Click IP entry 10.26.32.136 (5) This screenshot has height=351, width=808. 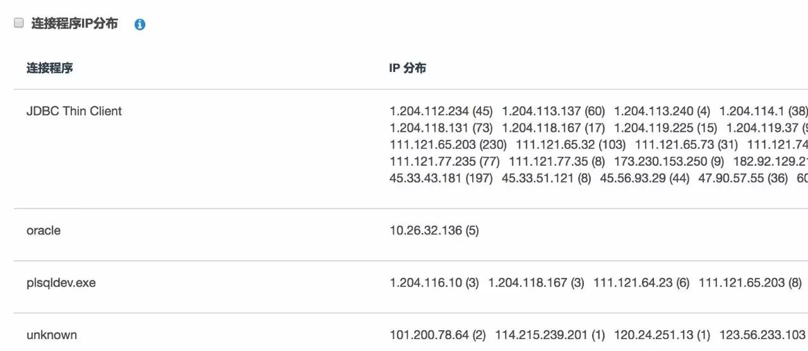point(434,231)
